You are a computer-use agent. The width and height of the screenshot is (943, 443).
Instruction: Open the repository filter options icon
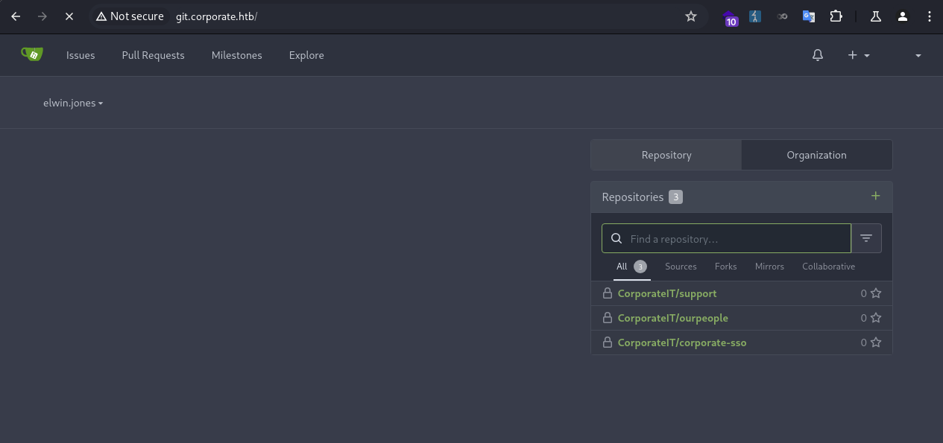coord(866,238)
